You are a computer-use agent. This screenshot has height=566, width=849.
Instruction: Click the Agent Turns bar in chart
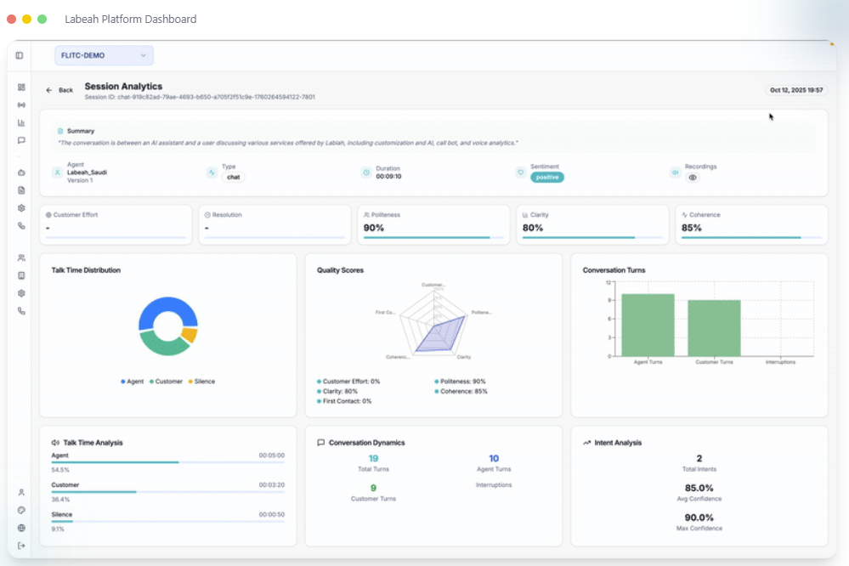click(x=648, y=325)
